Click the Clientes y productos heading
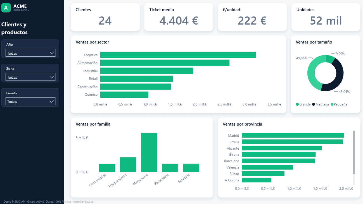 15,28
